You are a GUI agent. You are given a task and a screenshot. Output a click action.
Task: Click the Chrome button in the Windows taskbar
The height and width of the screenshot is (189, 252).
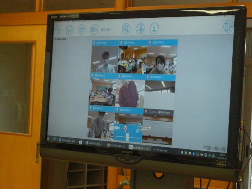(108, 145)
